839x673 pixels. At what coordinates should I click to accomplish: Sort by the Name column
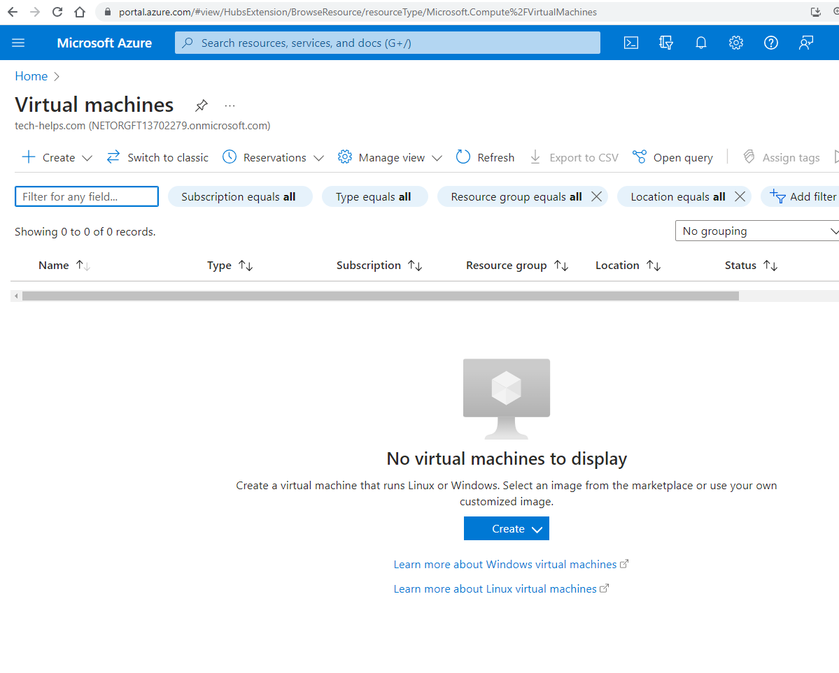click(x=64, y=265)
